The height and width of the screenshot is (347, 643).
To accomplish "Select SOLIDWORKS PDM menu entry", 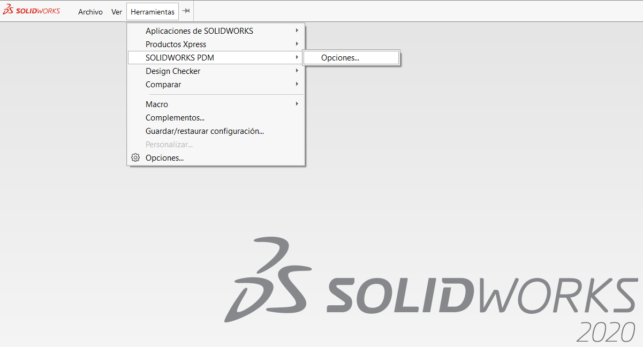I will 216,57.
